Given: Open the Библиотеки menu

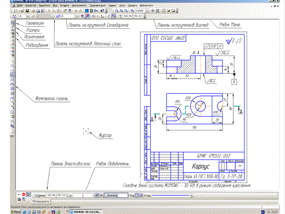Looking at the screenshot, I should point(146,6).
